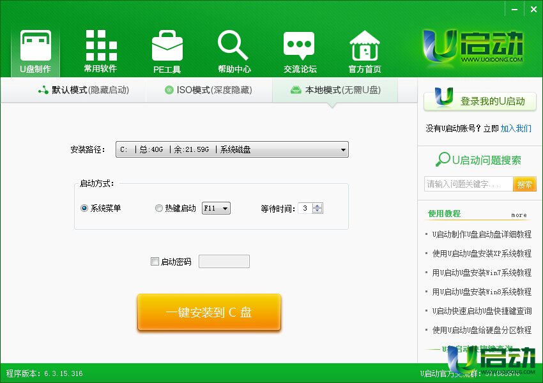Click the 一键安装到 C 盘 button

[209, 312]
